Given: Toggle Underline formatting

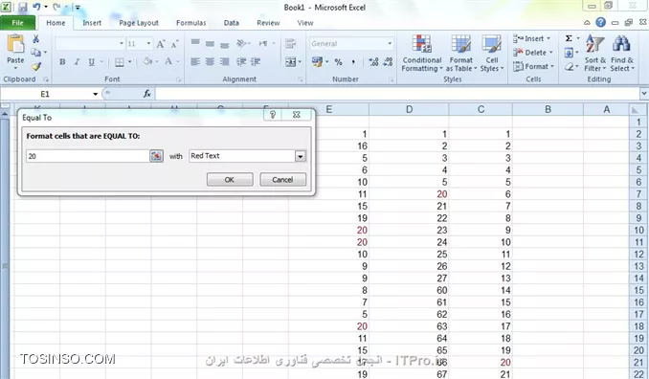Looking at the screenshot, I should [92, 62].
